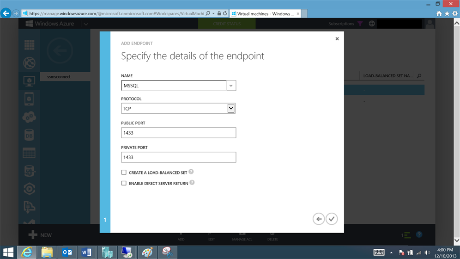Open Word from the taskbar
The height and width of the screenshot is (259, 460).
coord(87,252)
